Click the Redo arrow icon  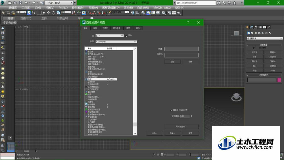tap(34, 3)
